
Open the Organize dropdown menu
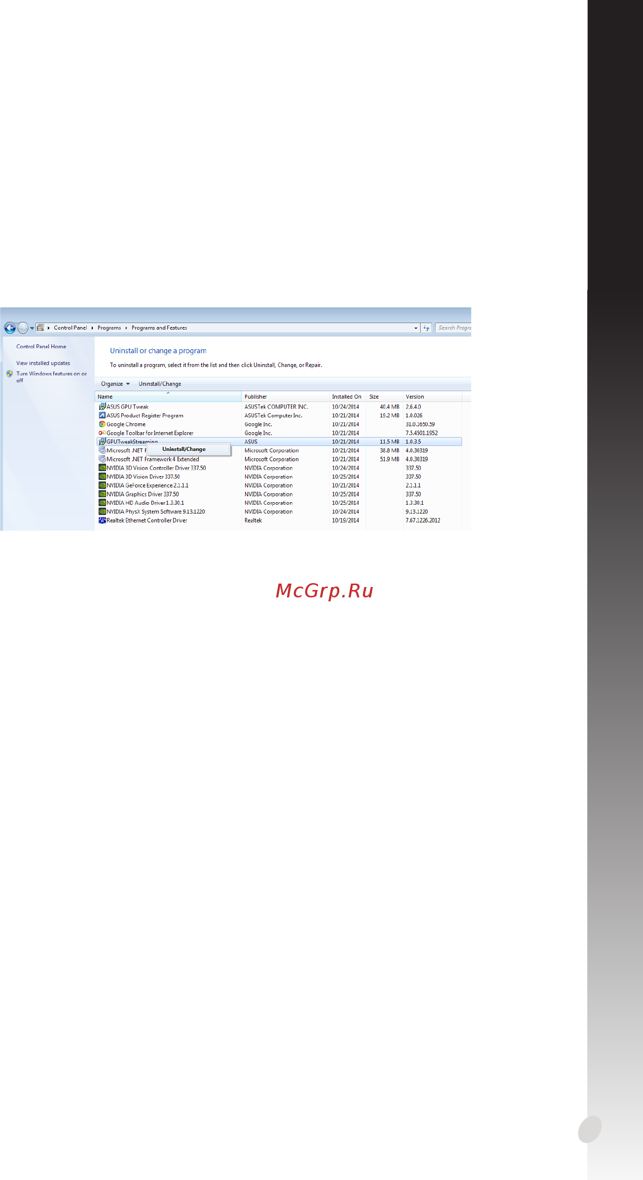[115, 384]
